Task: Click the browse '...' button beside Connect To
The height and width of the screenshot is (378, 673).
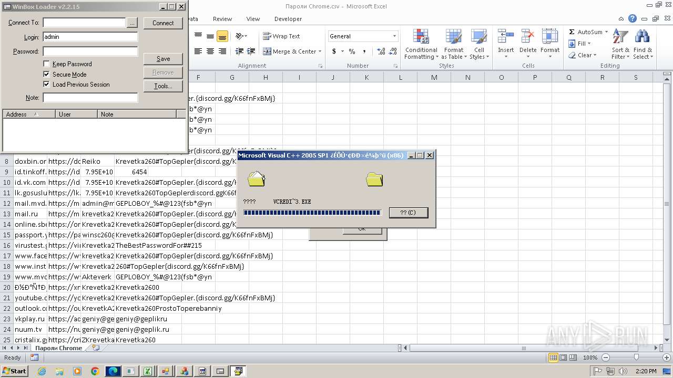Action: tap(132, 23)
